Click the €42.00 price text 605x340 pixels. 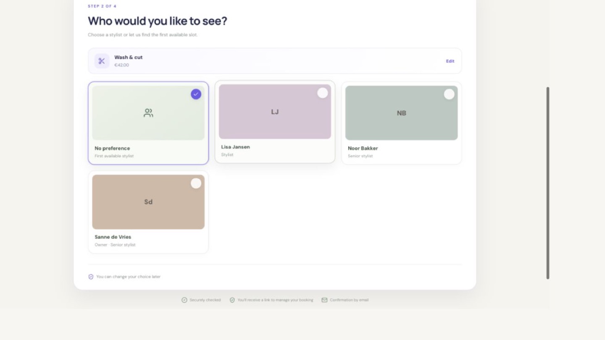coord(122,65)
